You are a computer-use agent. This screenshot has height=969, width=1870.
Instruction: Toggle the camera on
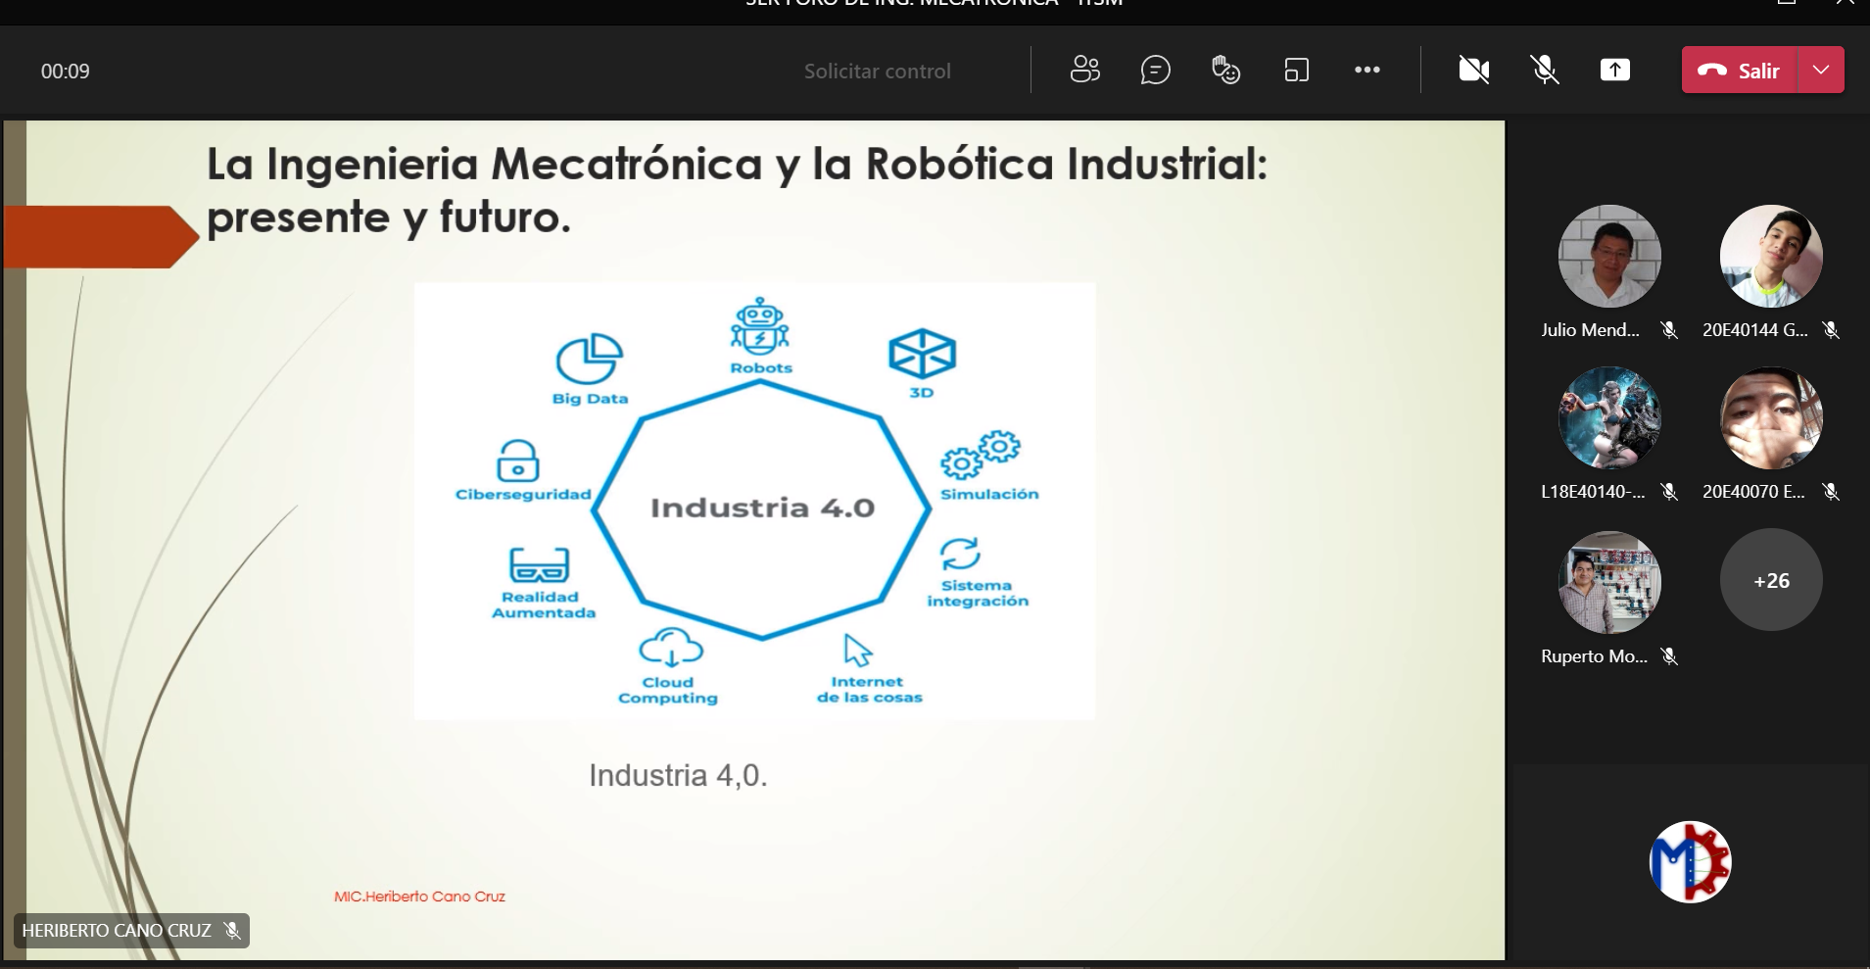[x=1473, y=70]
